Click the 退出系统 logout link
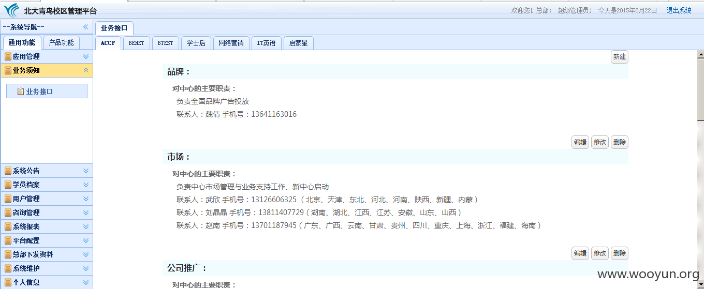Screen dimensions: 704x289 tap(679, 10)
